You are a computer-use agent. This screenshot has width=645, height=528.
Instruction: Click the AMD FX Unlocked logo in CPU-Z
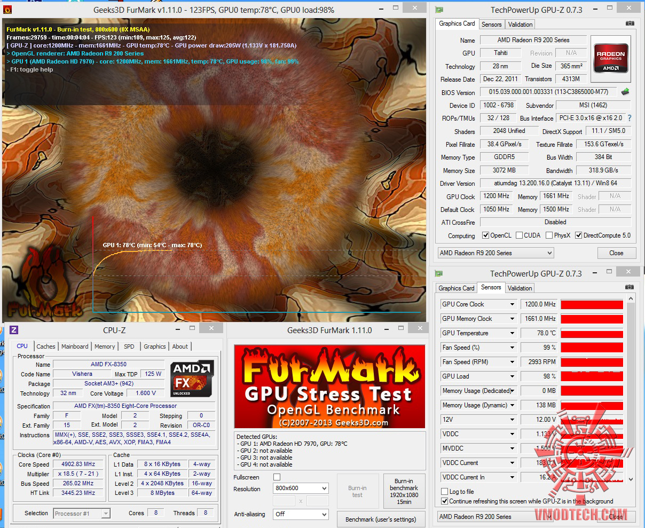coord(192,379)
